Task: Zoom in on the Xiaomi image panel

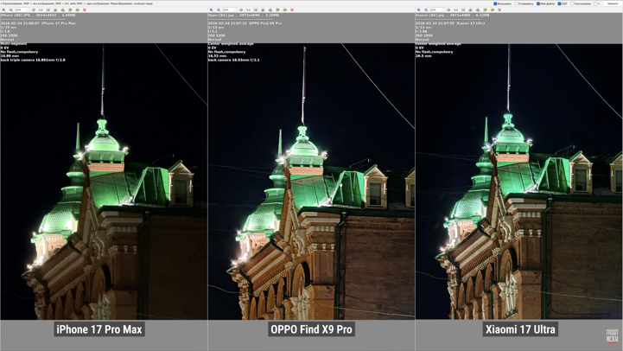Action: point(418,10)
